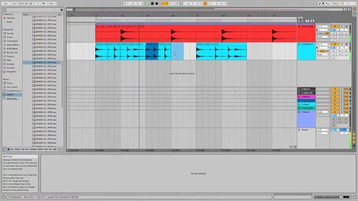Image resolution: width=358 pixels, height=201 pixels.
Task: Click the Key map mode button
Action: pos(327,3)
